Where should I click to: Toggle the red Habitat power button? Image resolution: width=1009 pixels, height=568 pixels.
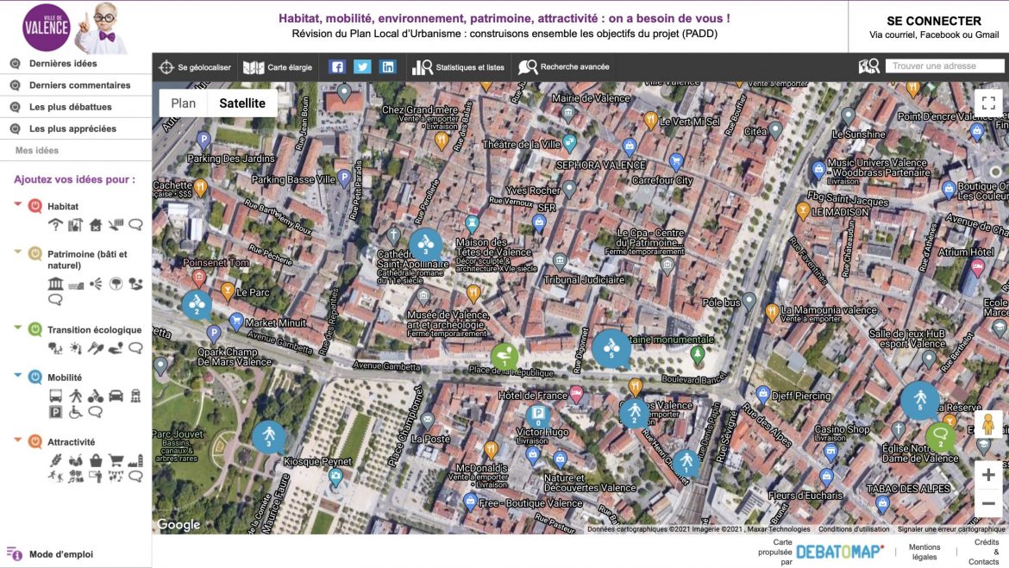pos(35,206)
